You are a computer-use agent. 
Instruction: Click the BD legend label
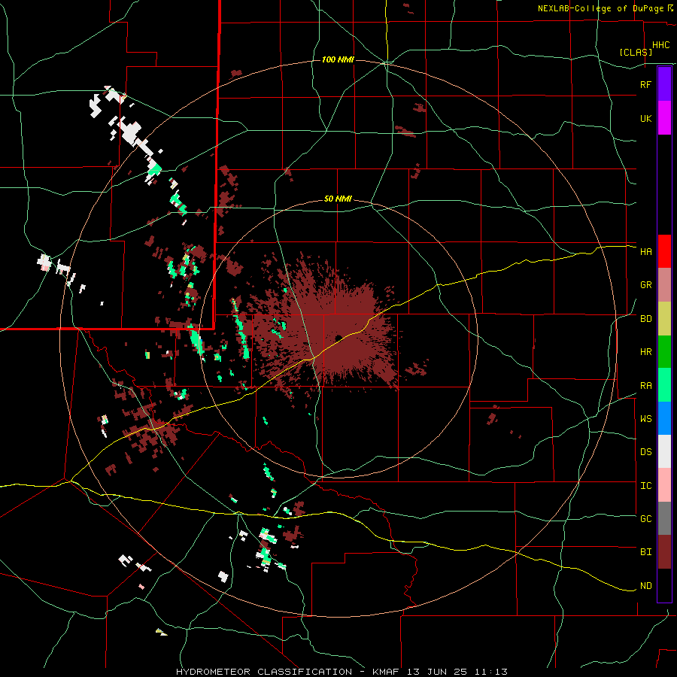pos(645,319)
